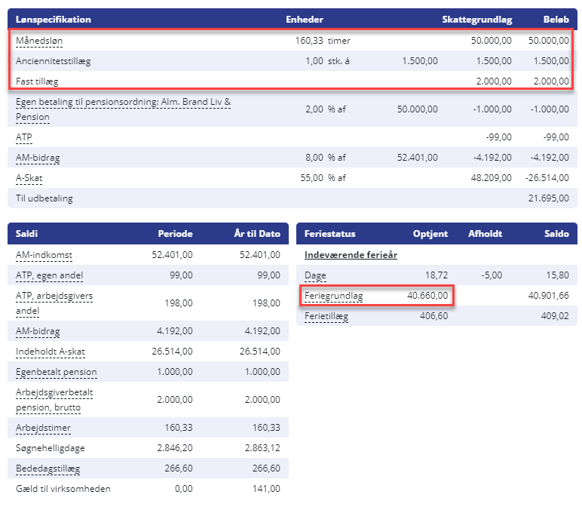Click the 2.863,12 Søgnehelligdage year-to-date value
The image size is (582, 513).
pos(262,448)
